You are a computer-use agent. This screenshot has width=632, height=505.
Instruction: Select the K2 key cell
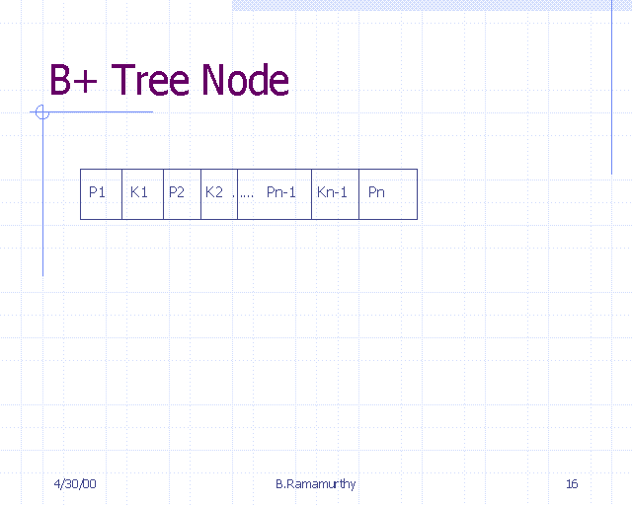(x=216, y=193)
